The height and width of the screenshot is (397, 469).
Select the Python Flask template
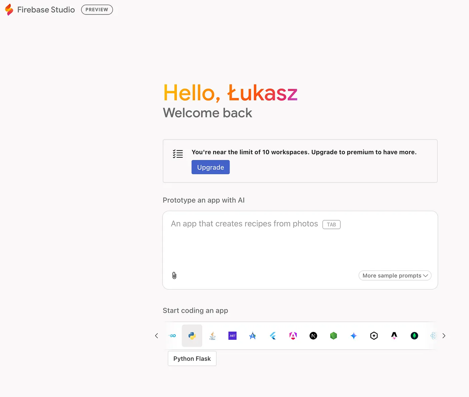tap(192, 336)
